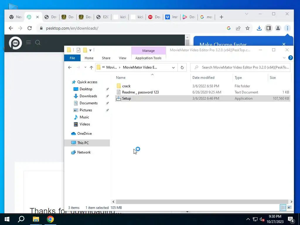Open Chrome three-dot menu
Image resolution: width=300 pixels, height=225 pixels.
coord(287,28)
